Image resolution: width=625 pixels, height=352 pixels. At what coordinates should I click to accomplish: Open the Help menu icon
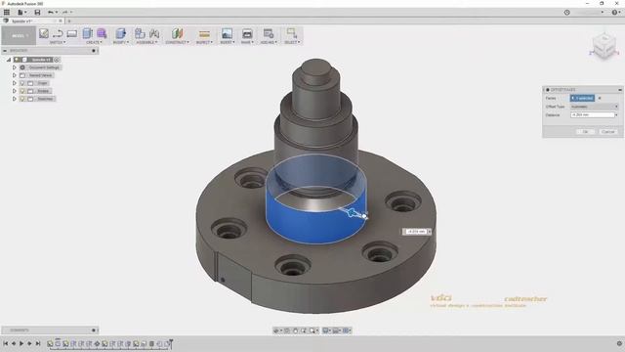(614, 13)
